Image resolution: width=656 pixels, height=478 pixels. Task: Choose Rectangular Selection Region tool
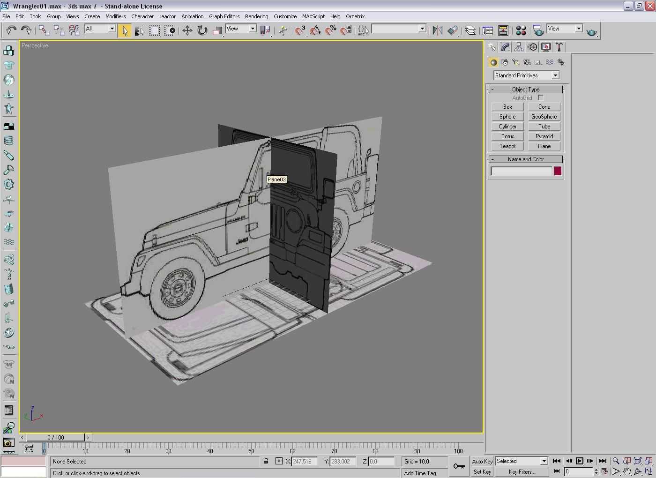tap(154, 30)
